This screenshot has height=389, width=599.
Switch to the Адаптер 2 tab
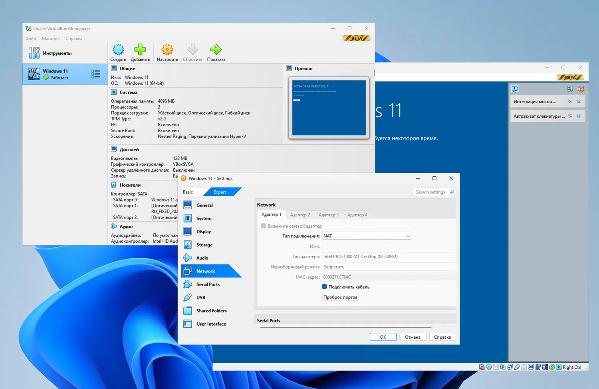[300, 215]
